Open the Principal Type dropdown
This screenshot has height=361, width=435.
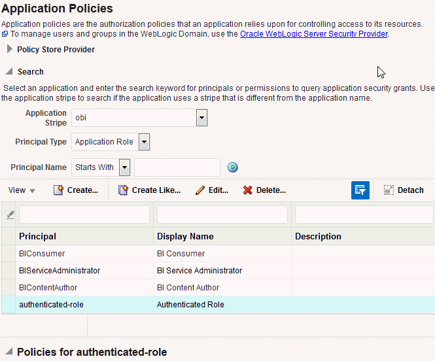tap(144, 142)
